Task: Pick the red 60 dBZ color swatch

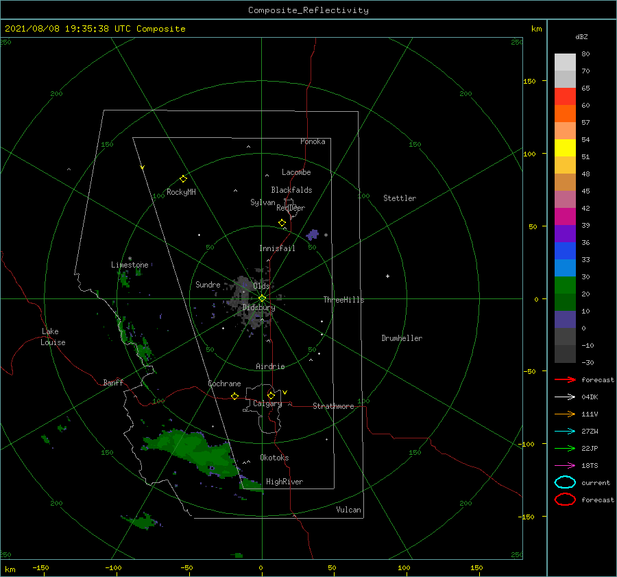Action: click(x=565, y=97)
